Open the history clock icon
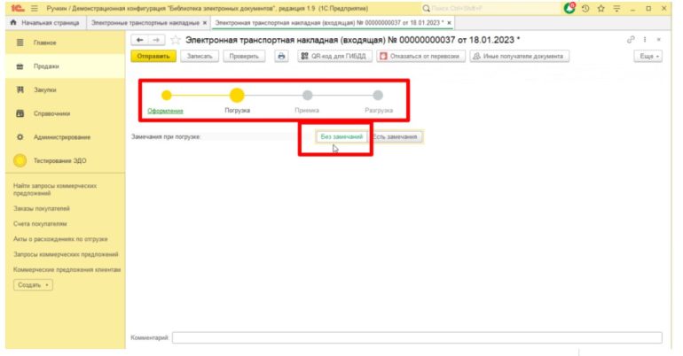683x356 pixels. [585, 8]
